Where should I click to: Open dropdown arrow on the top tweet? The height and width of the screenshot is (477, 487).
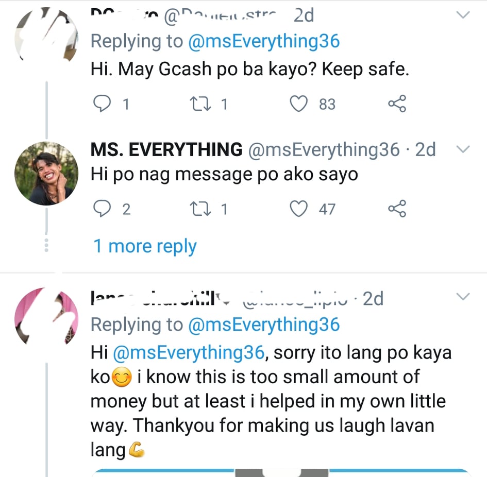click(x=463, y=15)
